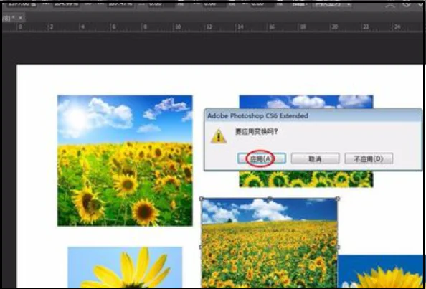Select the large sunflower field image with sun
The width and height of the screenshot is (426, 289).
tap(125, 161)
